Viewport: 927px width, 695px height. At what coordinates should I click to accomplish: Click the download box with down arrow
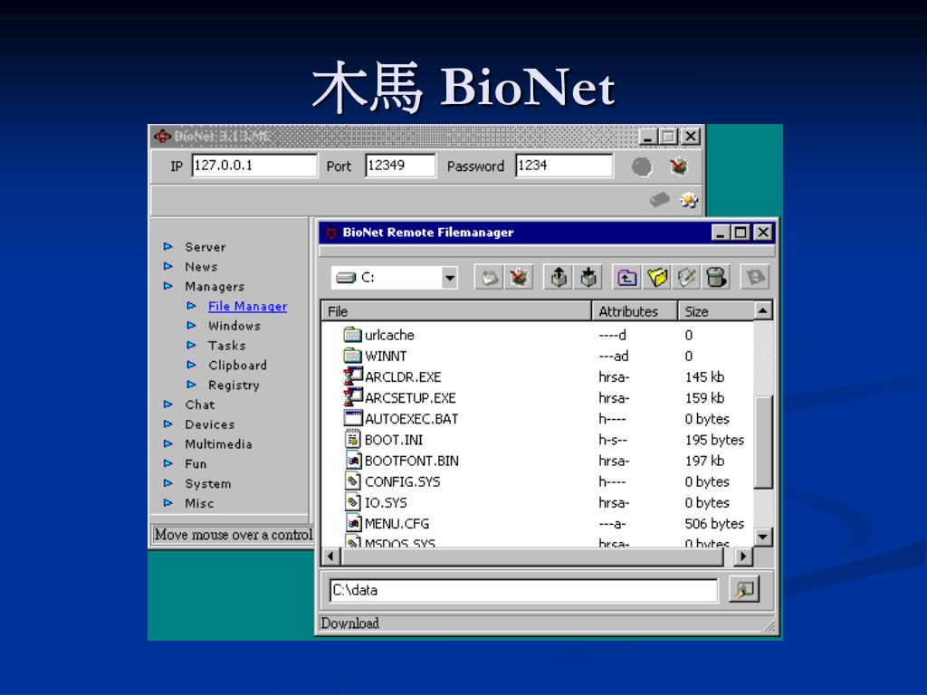click(588, 277)
